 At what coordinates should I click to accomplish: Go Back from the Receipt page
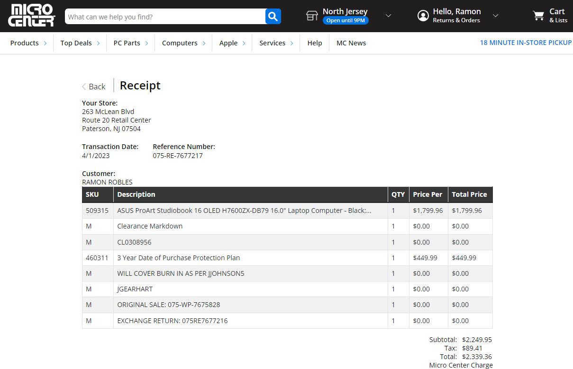click(x=97, y=87)
